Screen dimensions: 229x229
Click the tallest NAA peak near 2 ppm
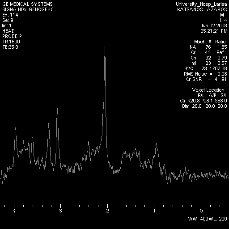[105, 49]
